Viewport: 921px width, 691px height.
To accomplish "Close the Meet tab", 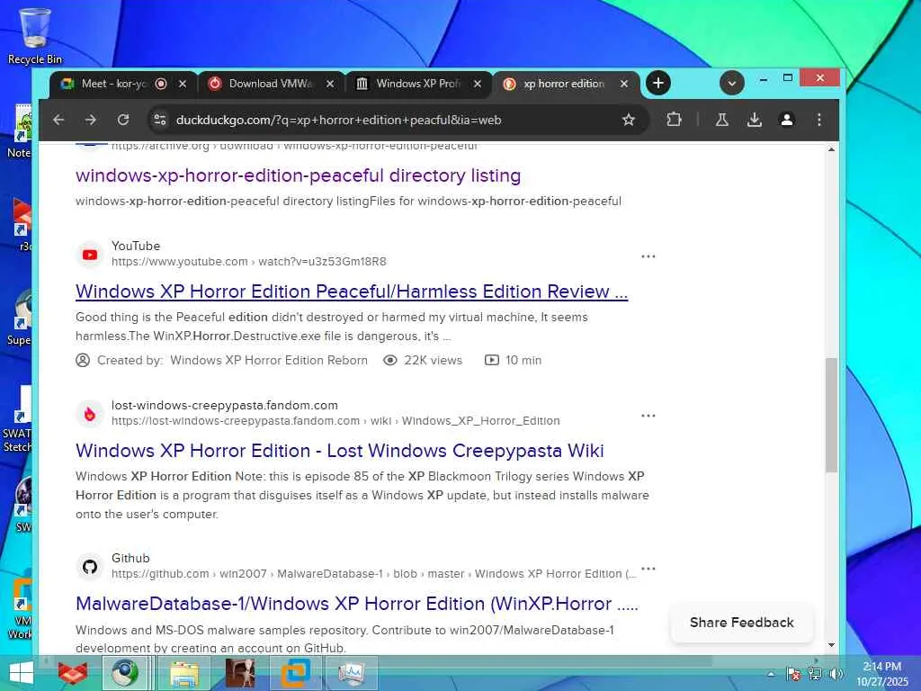I will pos(183,84).
